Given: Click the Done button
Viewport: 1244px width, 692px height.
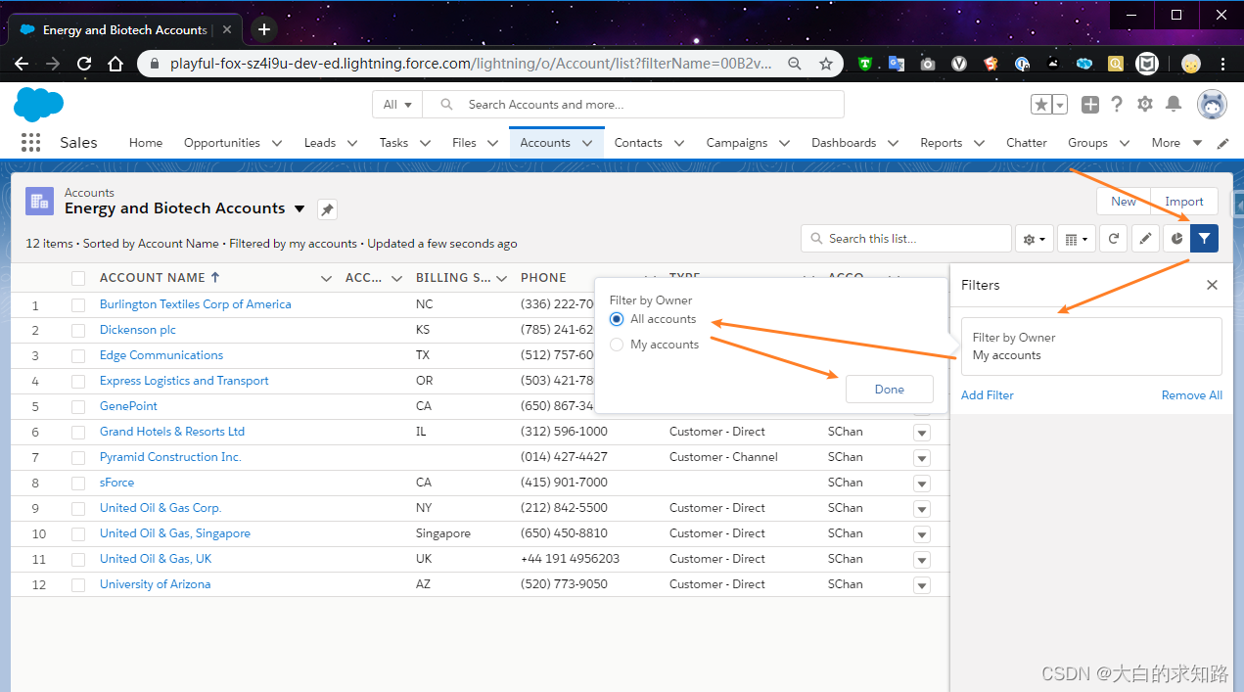Looking at the screenshot, I should pyautogui.click(x=890, y=390).
